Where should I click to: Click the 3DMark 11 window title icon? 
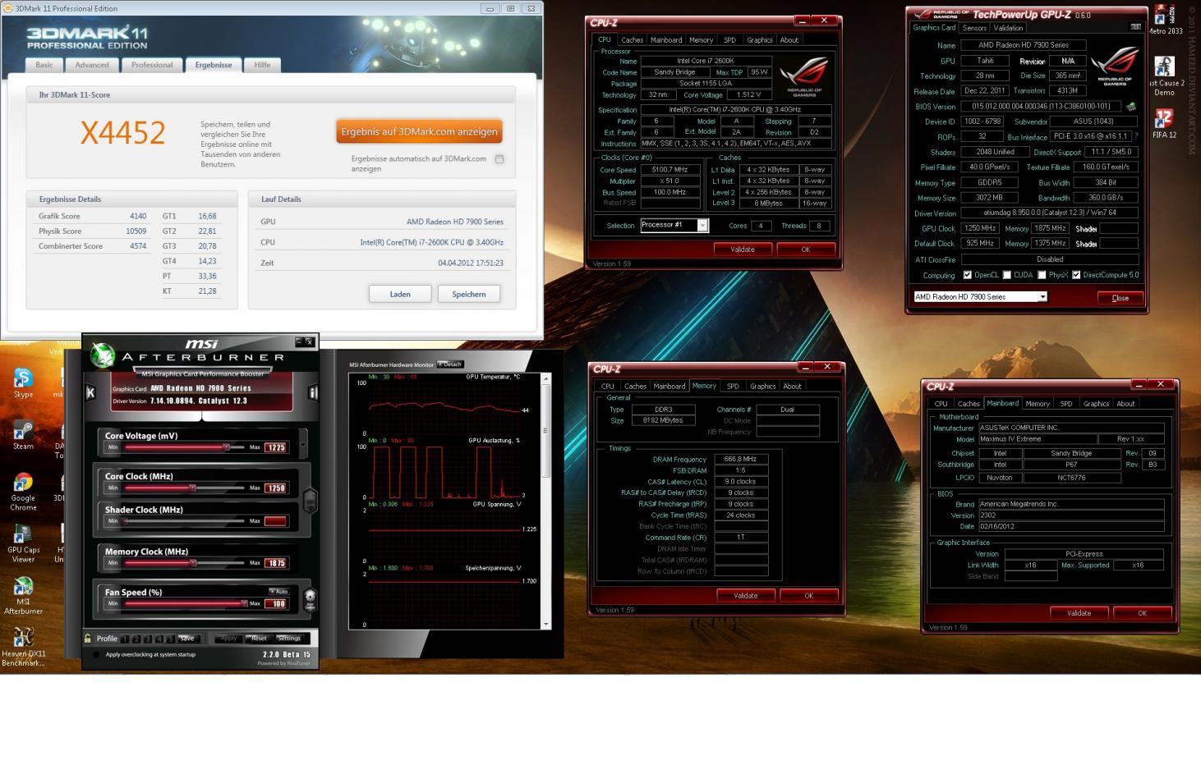(x=8, y=8)
